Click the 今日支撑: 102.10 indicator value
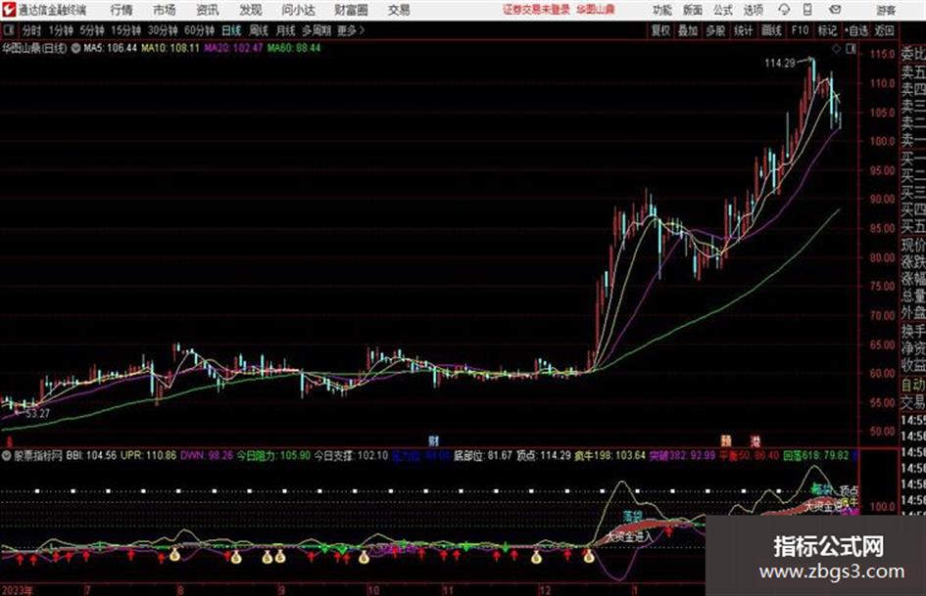926x596 pixels. [x=351, y=455]
